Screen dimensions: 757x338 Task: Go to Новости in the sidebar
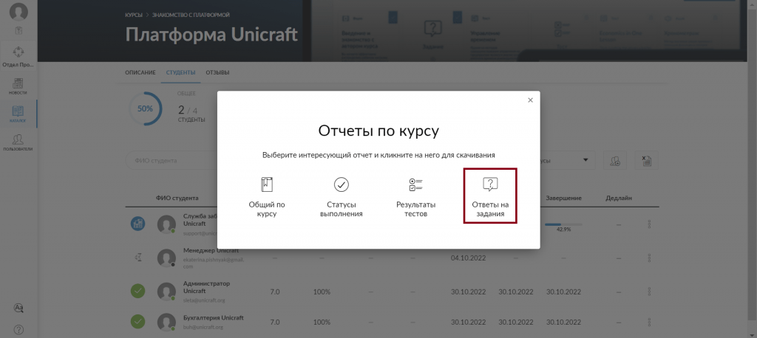[18, 86]
